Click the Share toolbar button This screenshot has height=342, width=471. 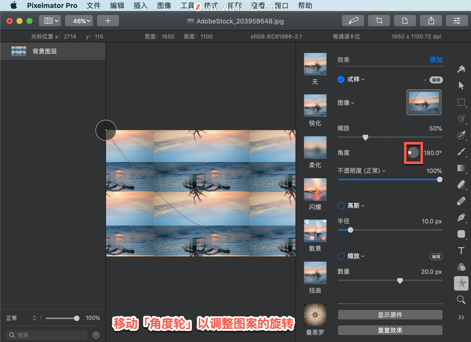click(x=431, y=21)
